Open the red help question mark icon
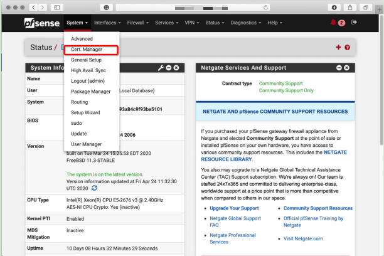Image resolution: width=384 pixels, height=256 pixels. click(347, 47)
